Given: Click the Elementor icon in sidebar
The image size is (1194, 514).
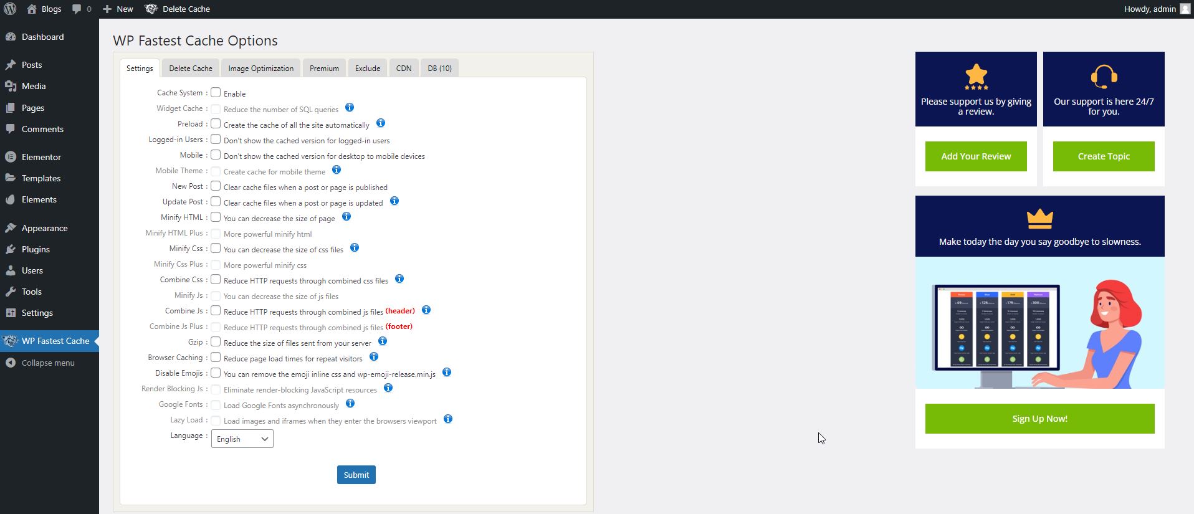Looking at the screenshot, I should 10,157.
